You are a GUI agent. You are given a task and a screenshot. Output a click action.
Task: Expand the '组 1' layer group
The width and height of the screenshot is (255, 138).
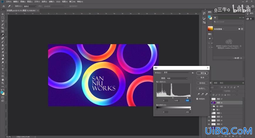(212, 110)
